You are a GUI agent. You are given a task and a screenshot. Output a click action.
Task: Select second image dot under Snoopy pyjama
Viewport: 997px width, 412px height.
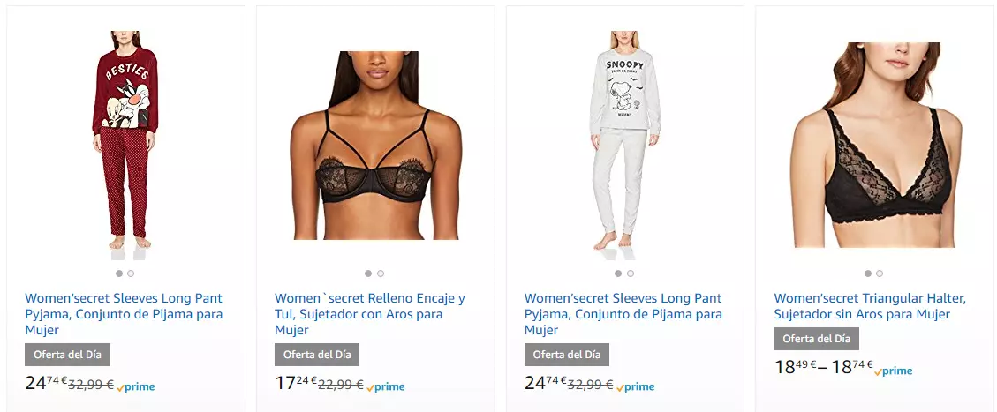pyautogui.click(x=631, y=273)
